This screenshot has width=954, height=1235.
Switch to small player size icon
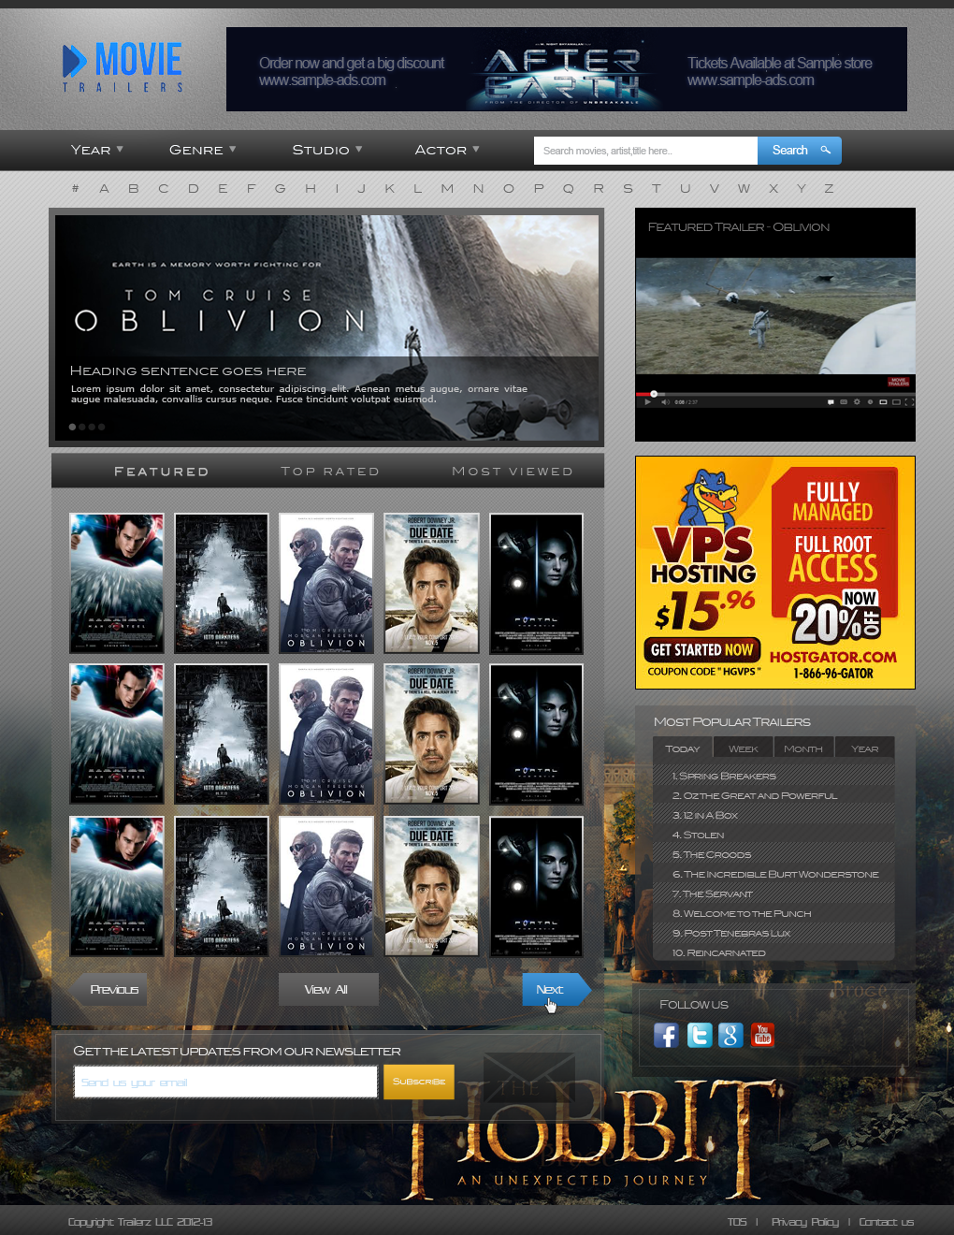[x=883, y=401]
